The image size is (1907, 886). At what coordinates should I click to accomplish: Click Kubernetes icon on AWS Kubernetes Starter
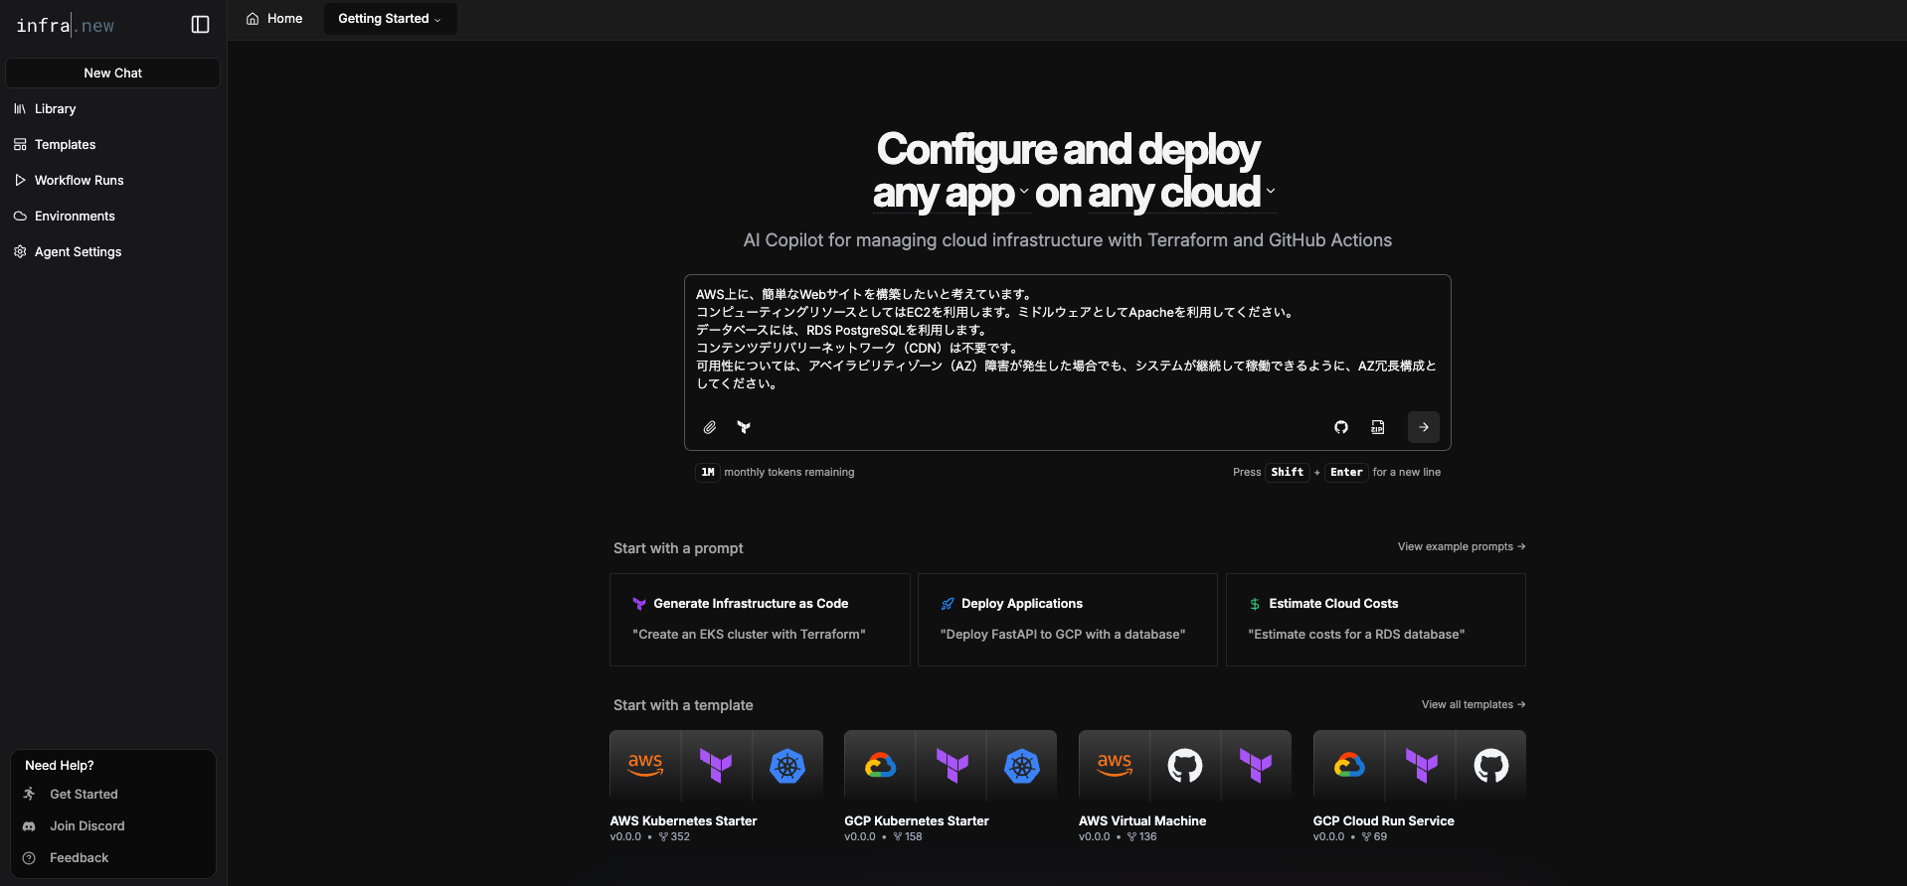[x=787, y=766]
